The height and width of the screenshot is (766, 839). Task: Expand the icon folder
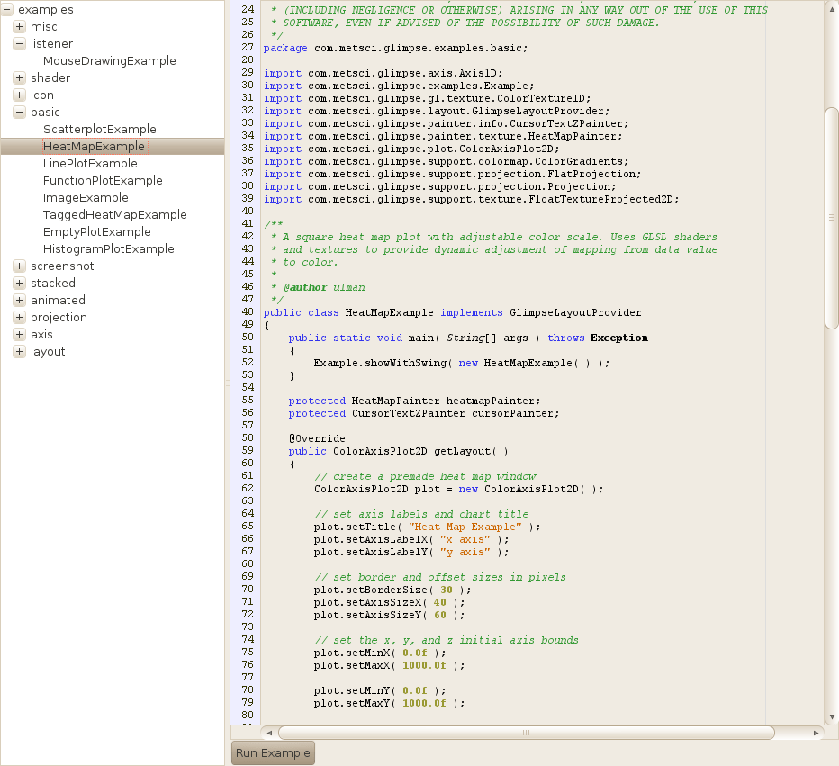click(x=19, y=95)
